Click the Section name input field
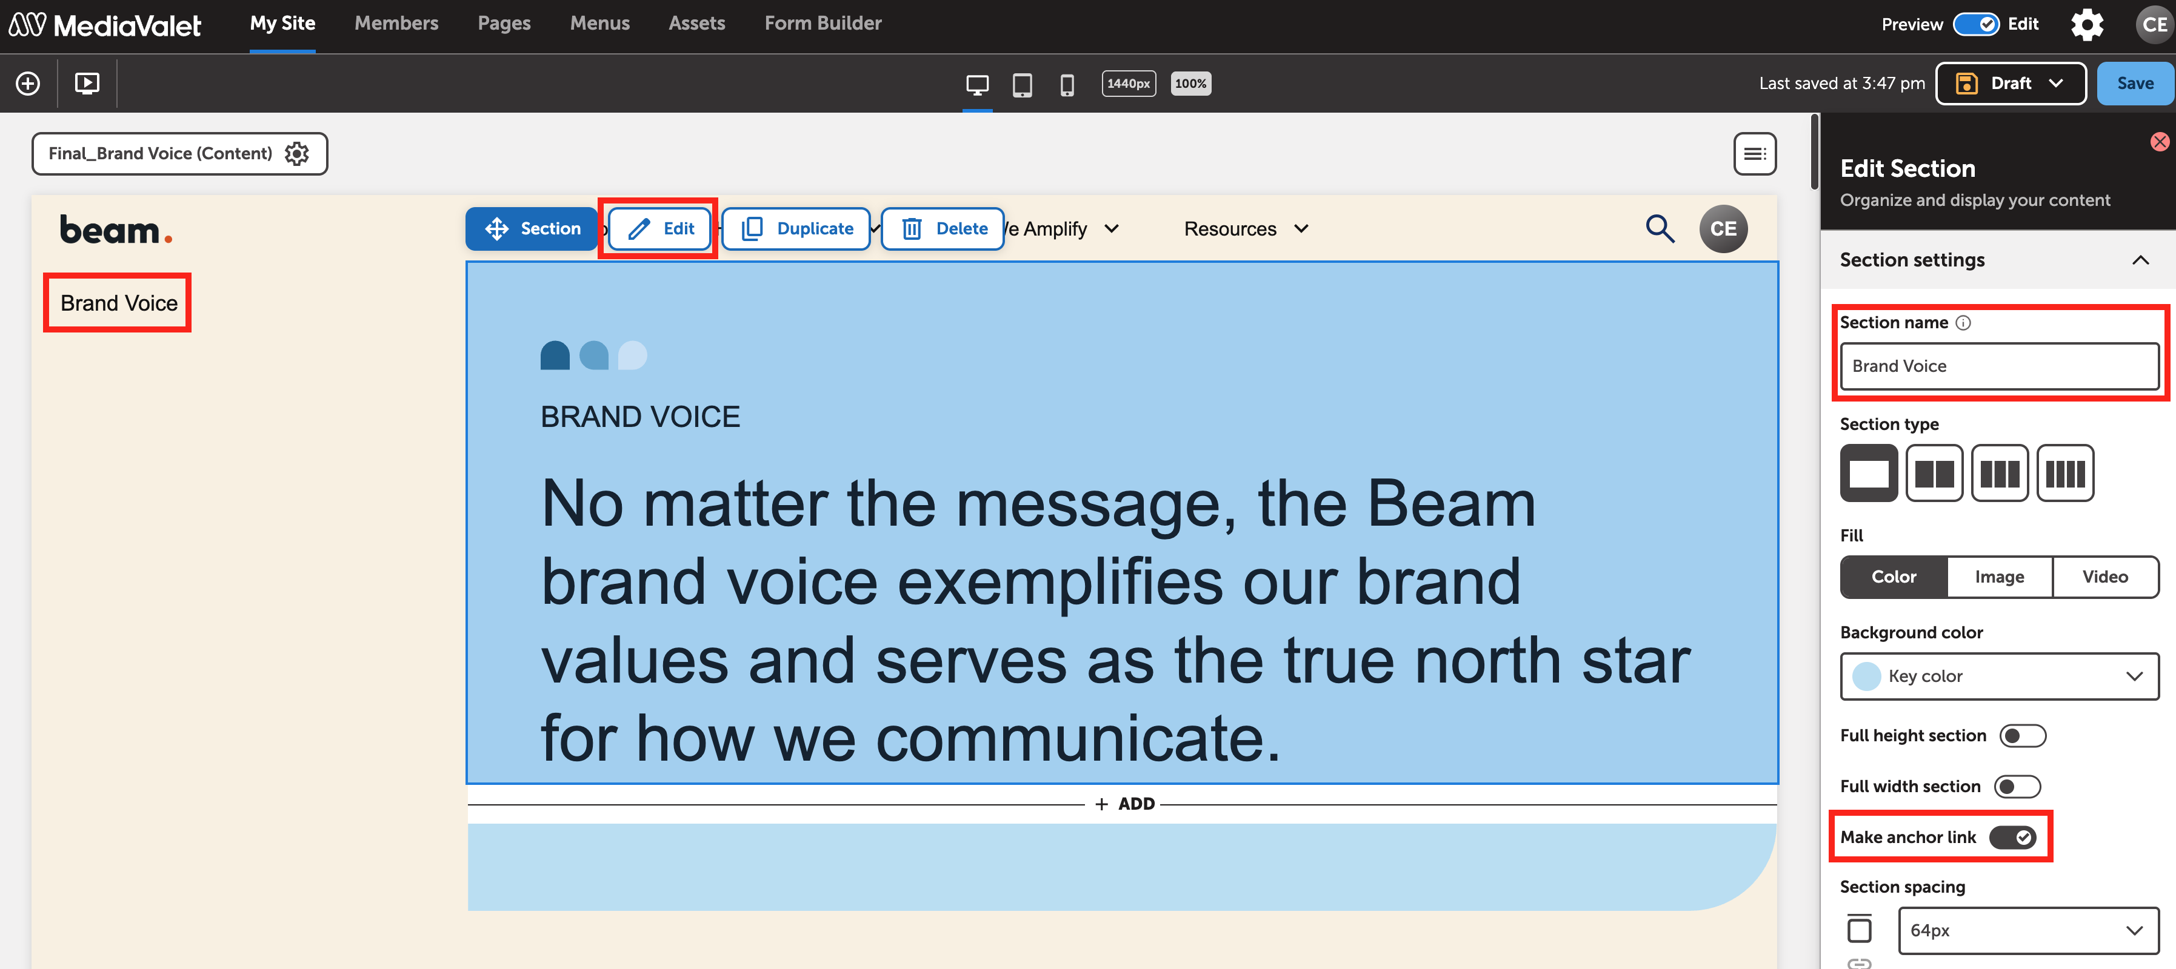 pyautogui.click(x=1998, y=366)
